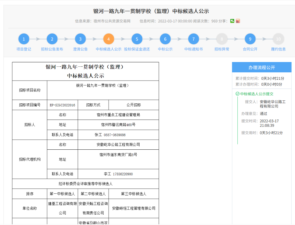Select step circle 7 中标通知书
Image resolution: width=295 pixels, height=225 pixels.
[x=194, y=39]
